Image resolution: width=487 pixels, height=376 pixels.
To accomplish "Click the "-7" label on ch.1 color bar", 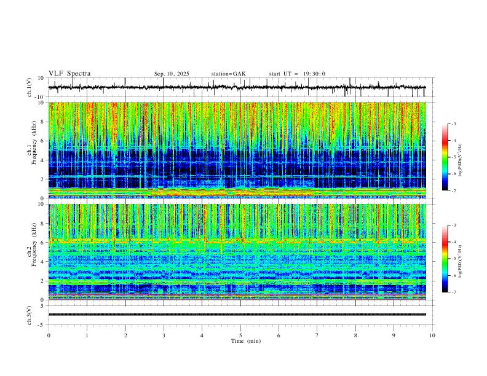I will (x=453, y=190).
